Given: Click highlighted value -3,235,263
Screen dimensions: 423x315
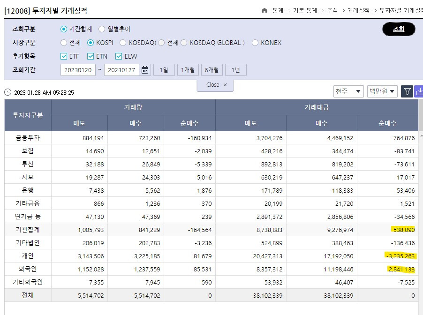Looking at the screenshot, I should 400,256.
